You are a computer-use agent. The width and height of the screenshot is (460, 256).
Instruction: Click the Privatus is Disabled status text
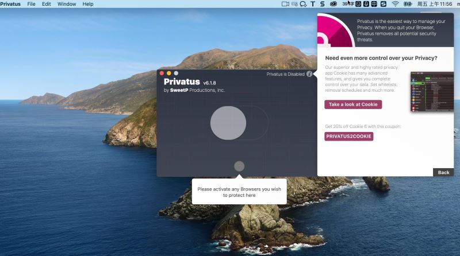point(285,74)
